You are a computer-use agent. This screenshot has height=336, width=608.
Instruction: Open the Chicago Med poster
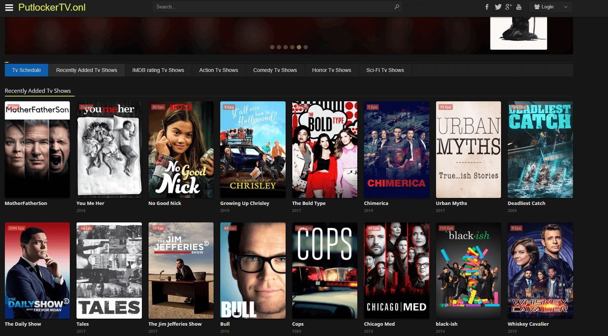point(397,271)
